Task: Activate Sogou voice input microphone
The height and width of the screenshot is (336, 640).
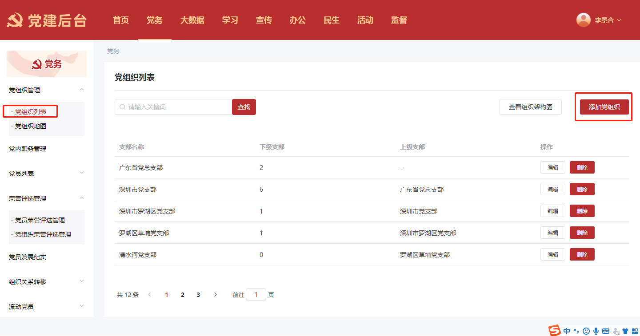Action: click(596, 331)
